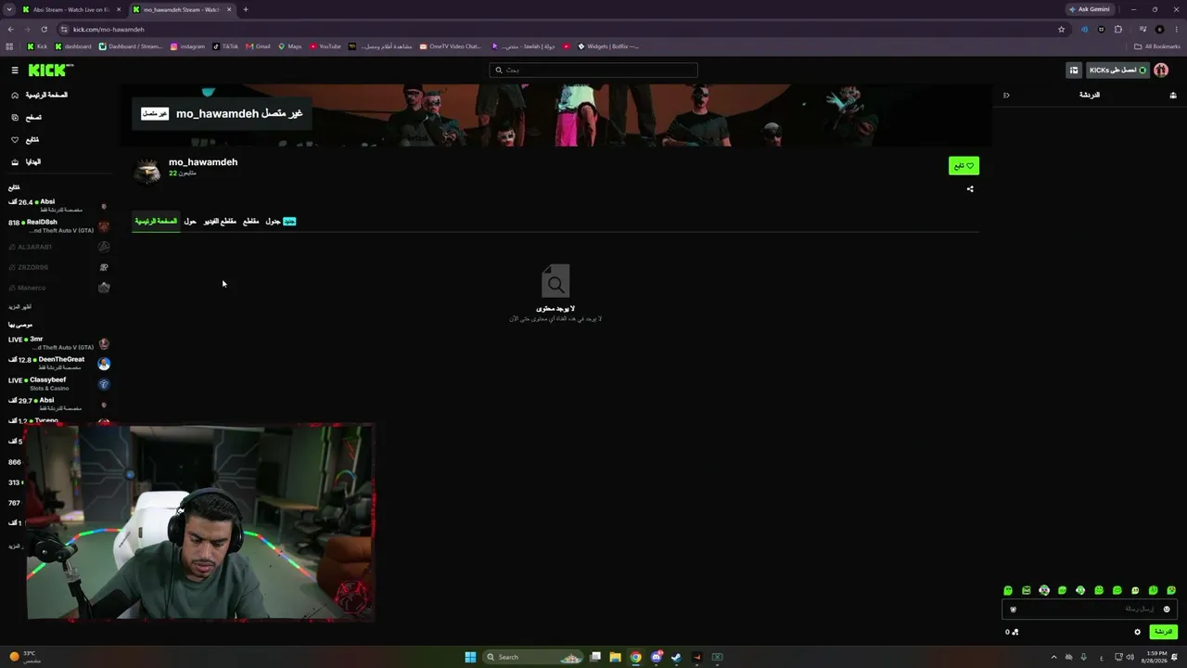Click the channel points counter showing 0
1187x668 pixels.
tap(1012, 632)
